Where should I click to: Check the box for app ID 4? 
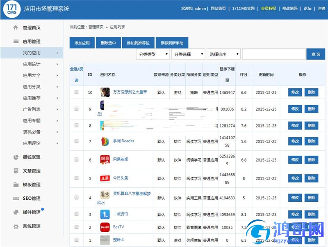(x=77, y=198)
